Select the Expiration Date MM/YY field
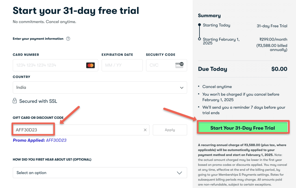This screenshot has width=296, height=188. click(122, 65)
